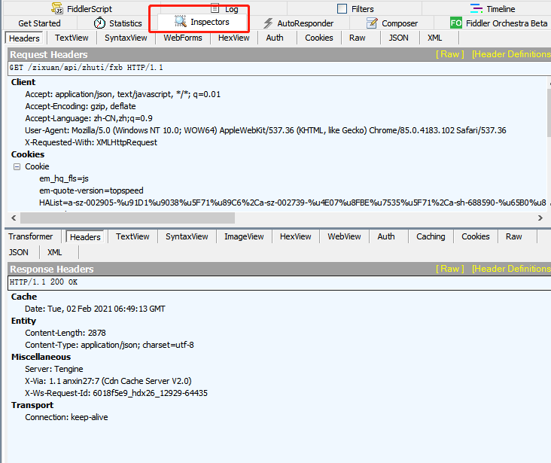The height and width of the screenshot is (463, 551).
Task: Select request HexView tab
Action: click(x=233, y=38)
